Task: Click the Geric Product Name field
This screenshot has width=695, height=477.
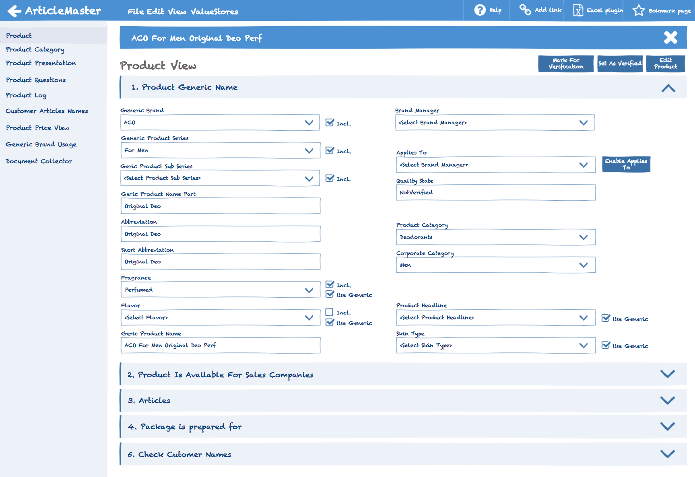Action: tap(220, 345)
